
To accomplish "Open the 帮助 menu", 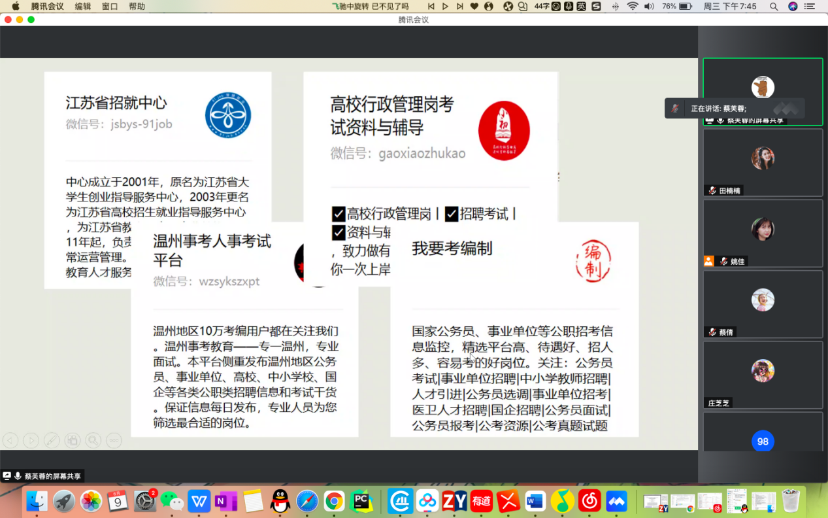I will coord(137,7).
